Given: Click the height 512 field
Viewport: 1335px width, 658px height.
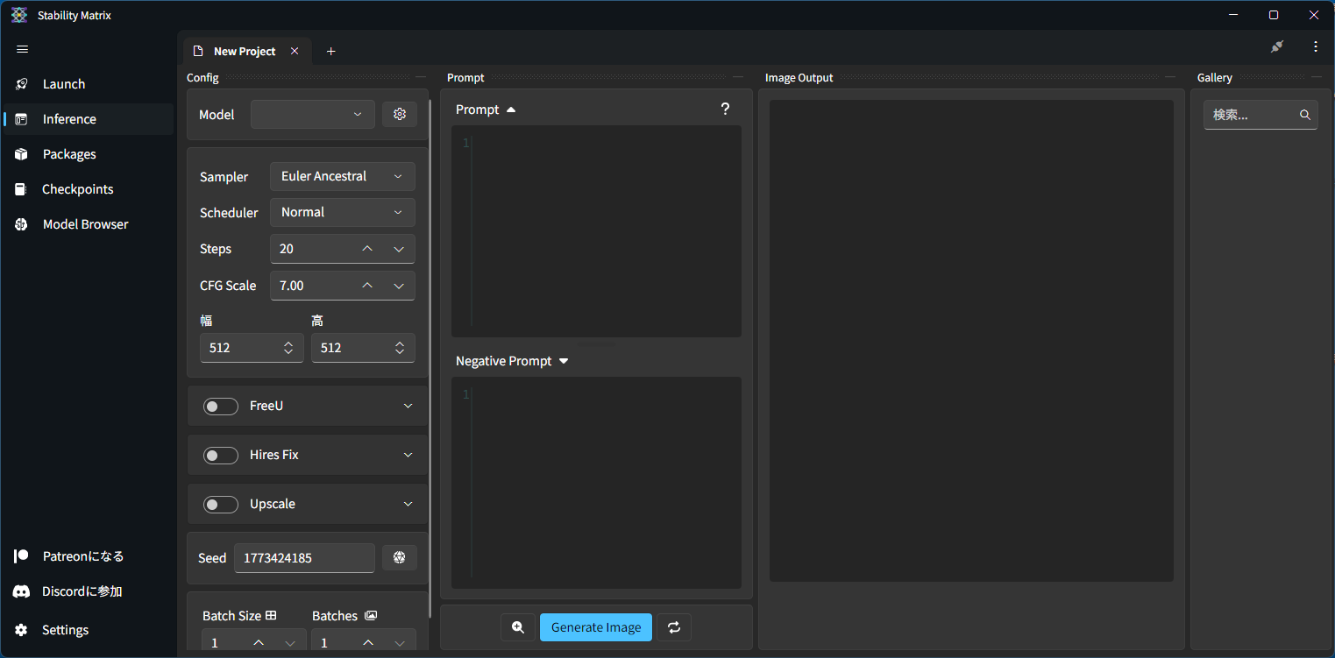Looking at the screenshot, I should pos(363,348).
